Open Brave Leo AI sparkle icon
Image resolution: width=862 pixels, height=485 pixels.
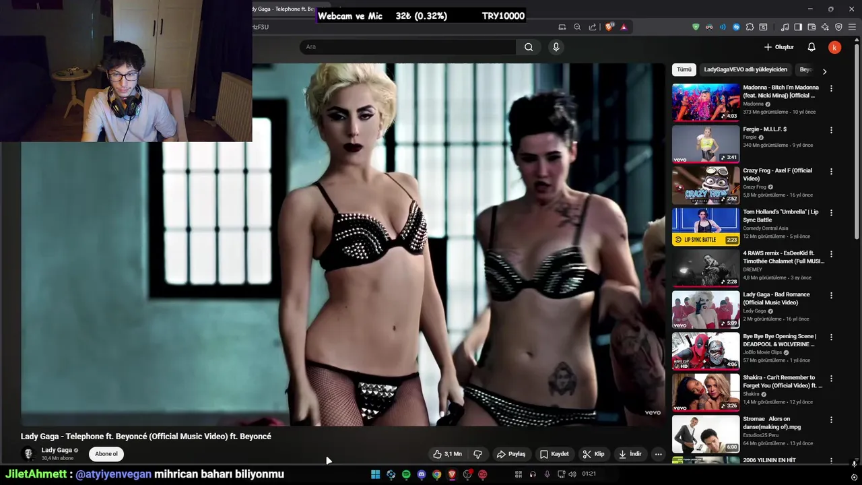[825, 27]
